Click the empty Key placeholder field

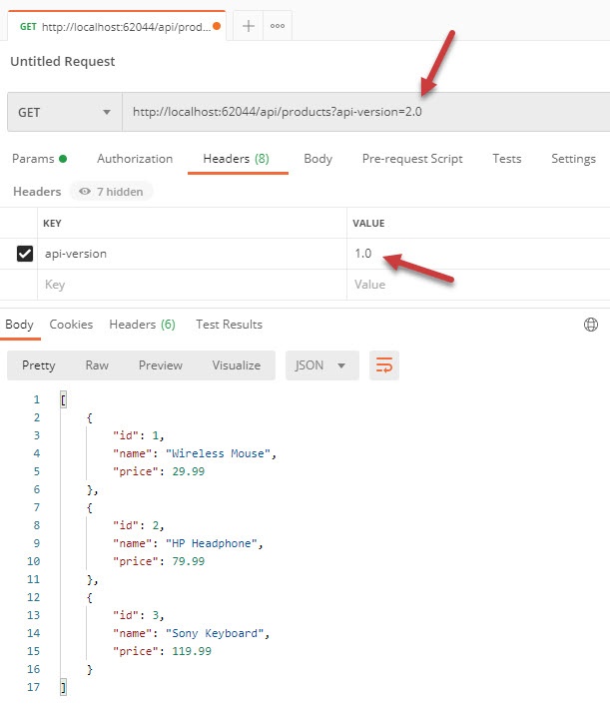192,285
